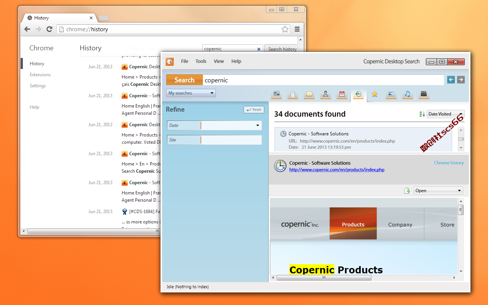The image size is (488, 305).
Task: Select the Emails envelope category icon
Action: coord(309,95)
